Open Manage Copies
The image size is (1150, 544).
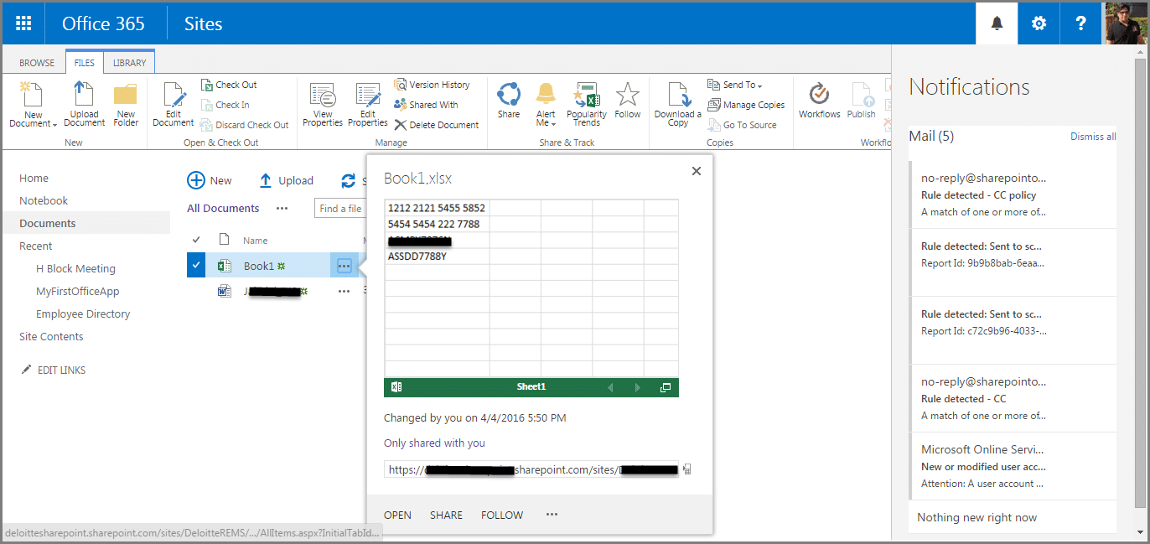click(x=746, y=105)
